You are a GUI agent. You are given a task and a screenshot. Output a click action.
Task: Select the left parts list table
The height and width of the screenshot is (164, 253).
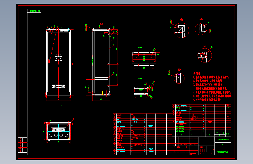142,134
